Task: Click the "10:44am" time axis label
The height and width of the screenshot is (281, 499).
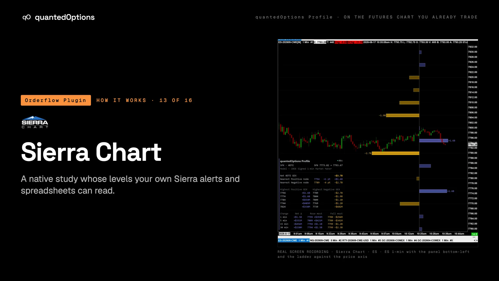Action: pyautogui.click(x=459, y=234)
